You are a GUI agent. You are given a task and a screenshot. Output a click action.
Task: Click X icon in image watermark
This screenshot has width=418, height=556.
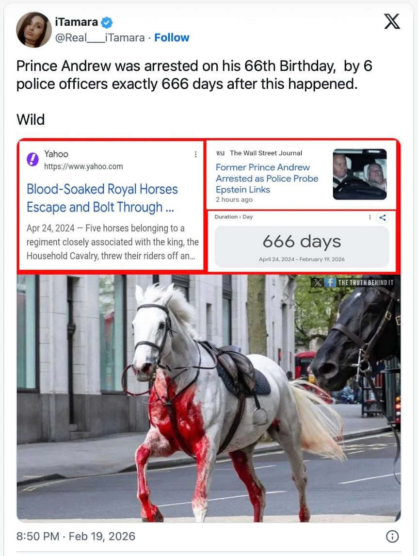[318, 283]
